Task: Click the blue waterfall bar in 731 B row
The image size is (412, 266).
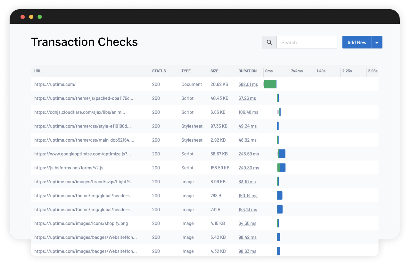Action: [280, 210]
